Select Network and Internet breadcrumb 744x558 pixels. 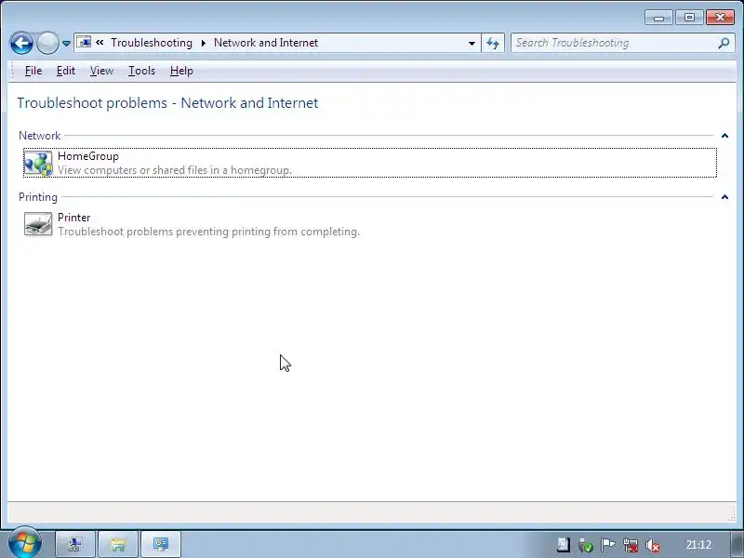266,43
